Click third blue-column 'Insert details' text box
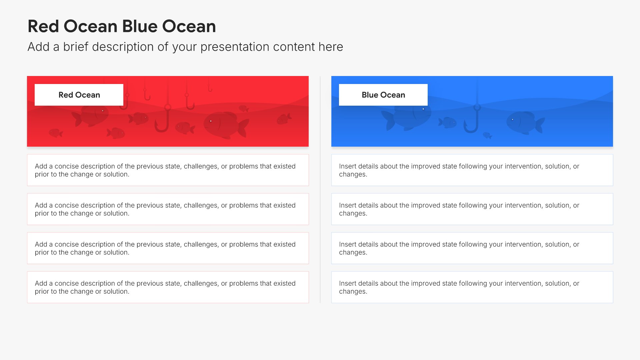This screenshot has width=640, height=360. [x=472, y=248]
